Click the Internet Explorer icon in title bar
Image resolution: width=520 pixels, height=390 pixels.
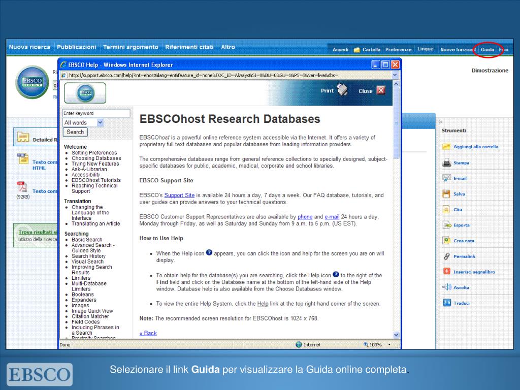click(63, 64)
